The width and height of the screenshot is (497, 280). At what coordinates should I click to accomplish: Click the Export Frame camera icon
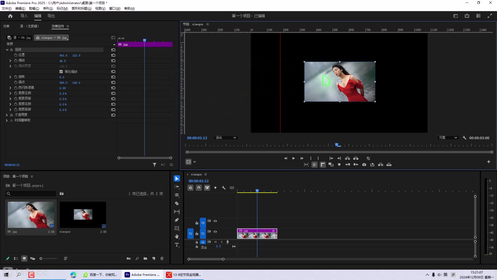(x=364, y=165)
